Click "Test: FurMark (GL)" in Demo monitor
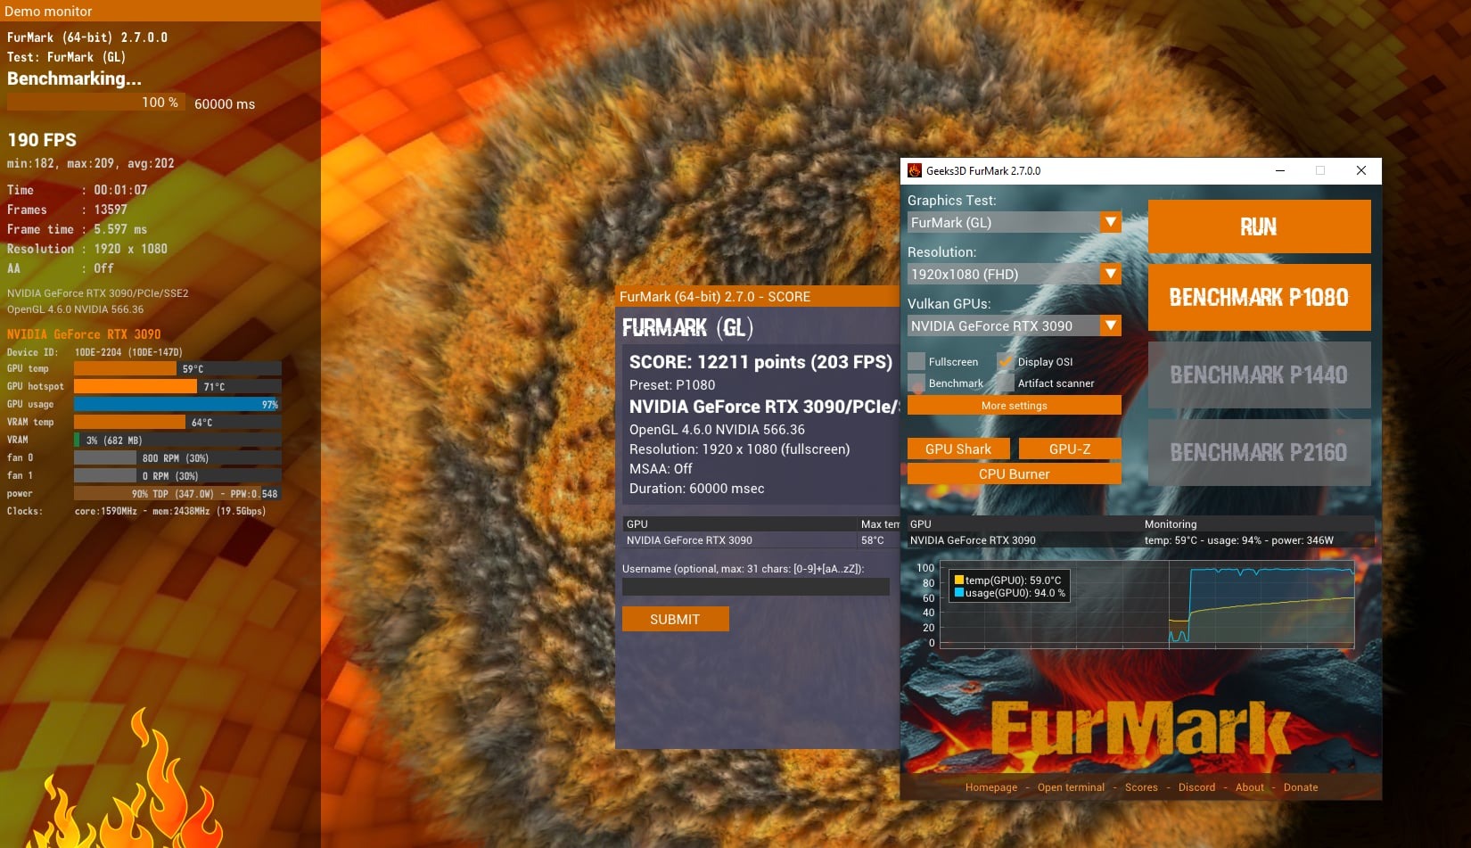Screen dimensions: 1471x848 [x=66, y=57]
